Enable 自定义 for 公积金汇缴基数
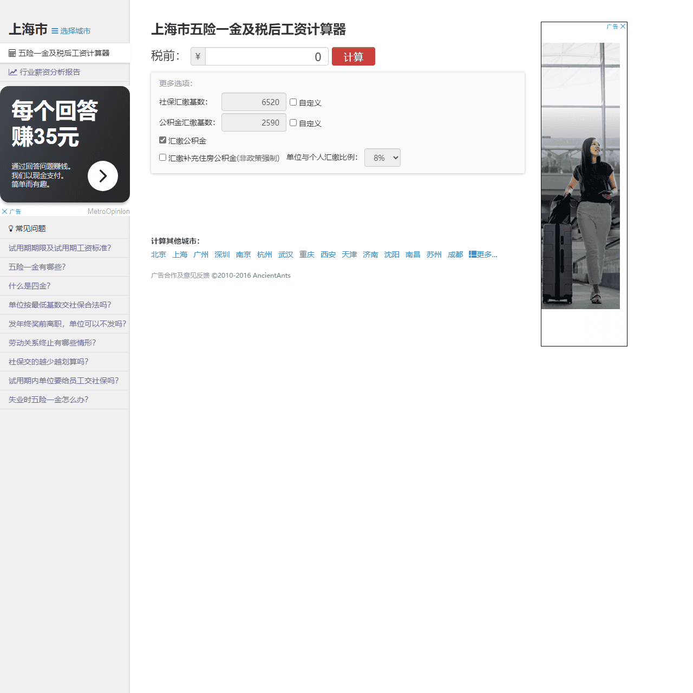Viewport: 693px width, 693px height. pos(293,122)
